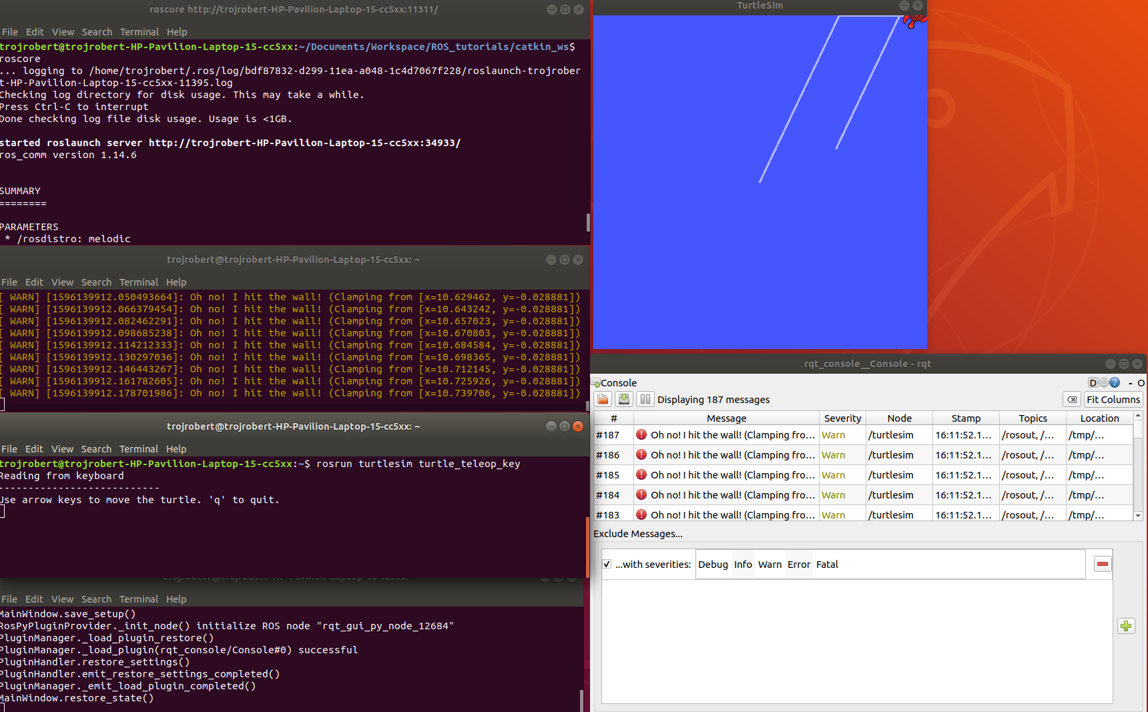The image size is (1148, 712).
Task: Click the turtle in the TurtleSim window corner
Action: (x=914, y=21)
